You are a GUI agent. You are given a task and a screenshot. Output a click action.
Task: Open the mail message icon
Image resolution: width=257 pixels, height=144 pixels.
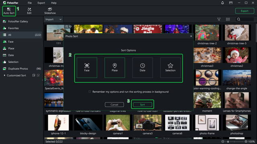pyautogui.click(x=231, y=3)
